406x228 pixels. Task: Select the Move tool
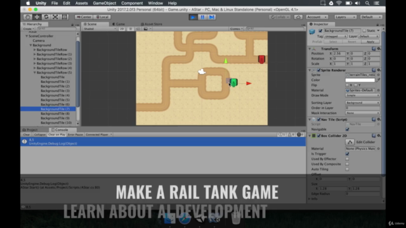(37, 17)
